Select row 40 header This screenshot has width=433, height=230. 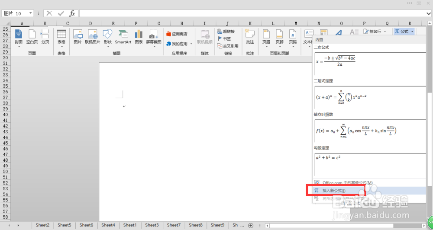5,114
